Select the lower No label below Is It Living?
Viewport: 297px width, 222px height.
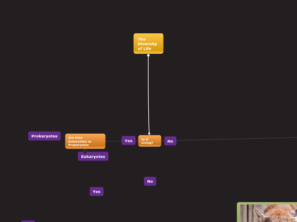point(150,181)
